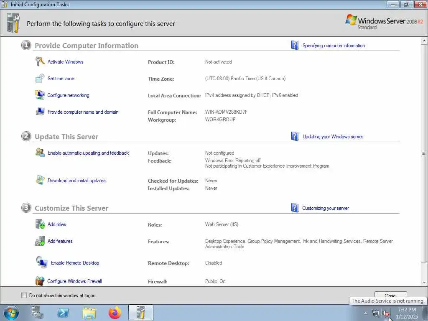Click the Download and install updates icon
Viewport: 428px width, 321px height.
40,180
